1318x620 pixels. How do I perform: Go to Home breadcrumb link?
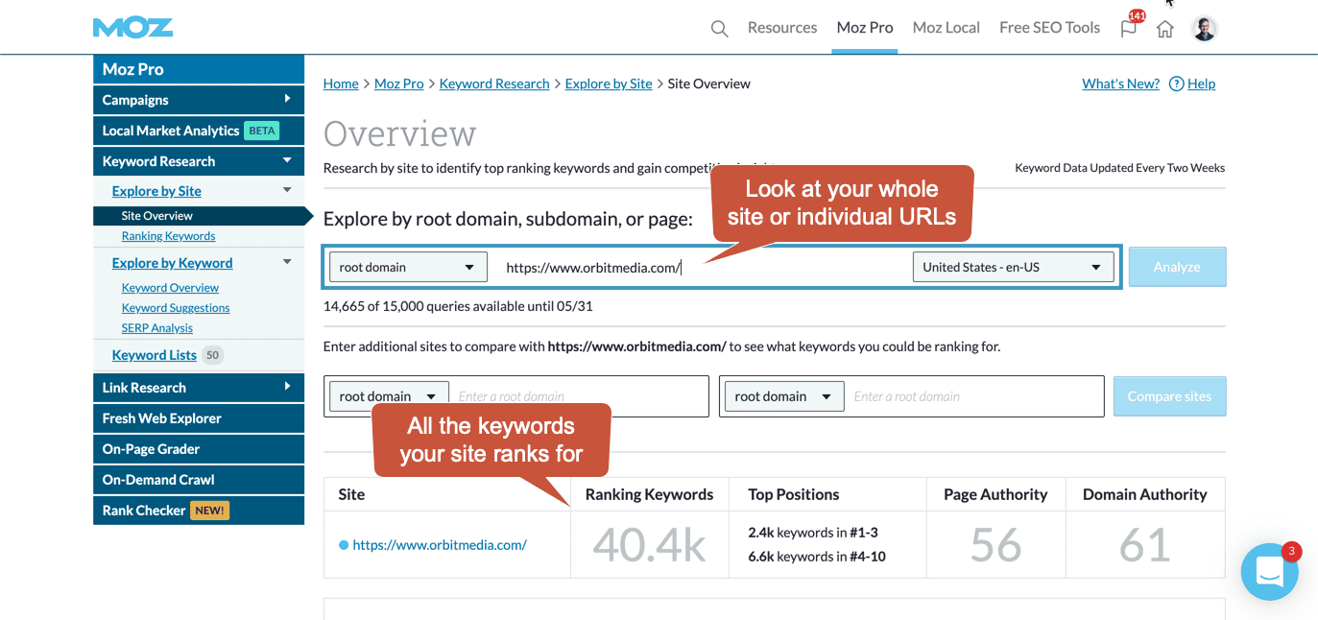tap(341, 83)
